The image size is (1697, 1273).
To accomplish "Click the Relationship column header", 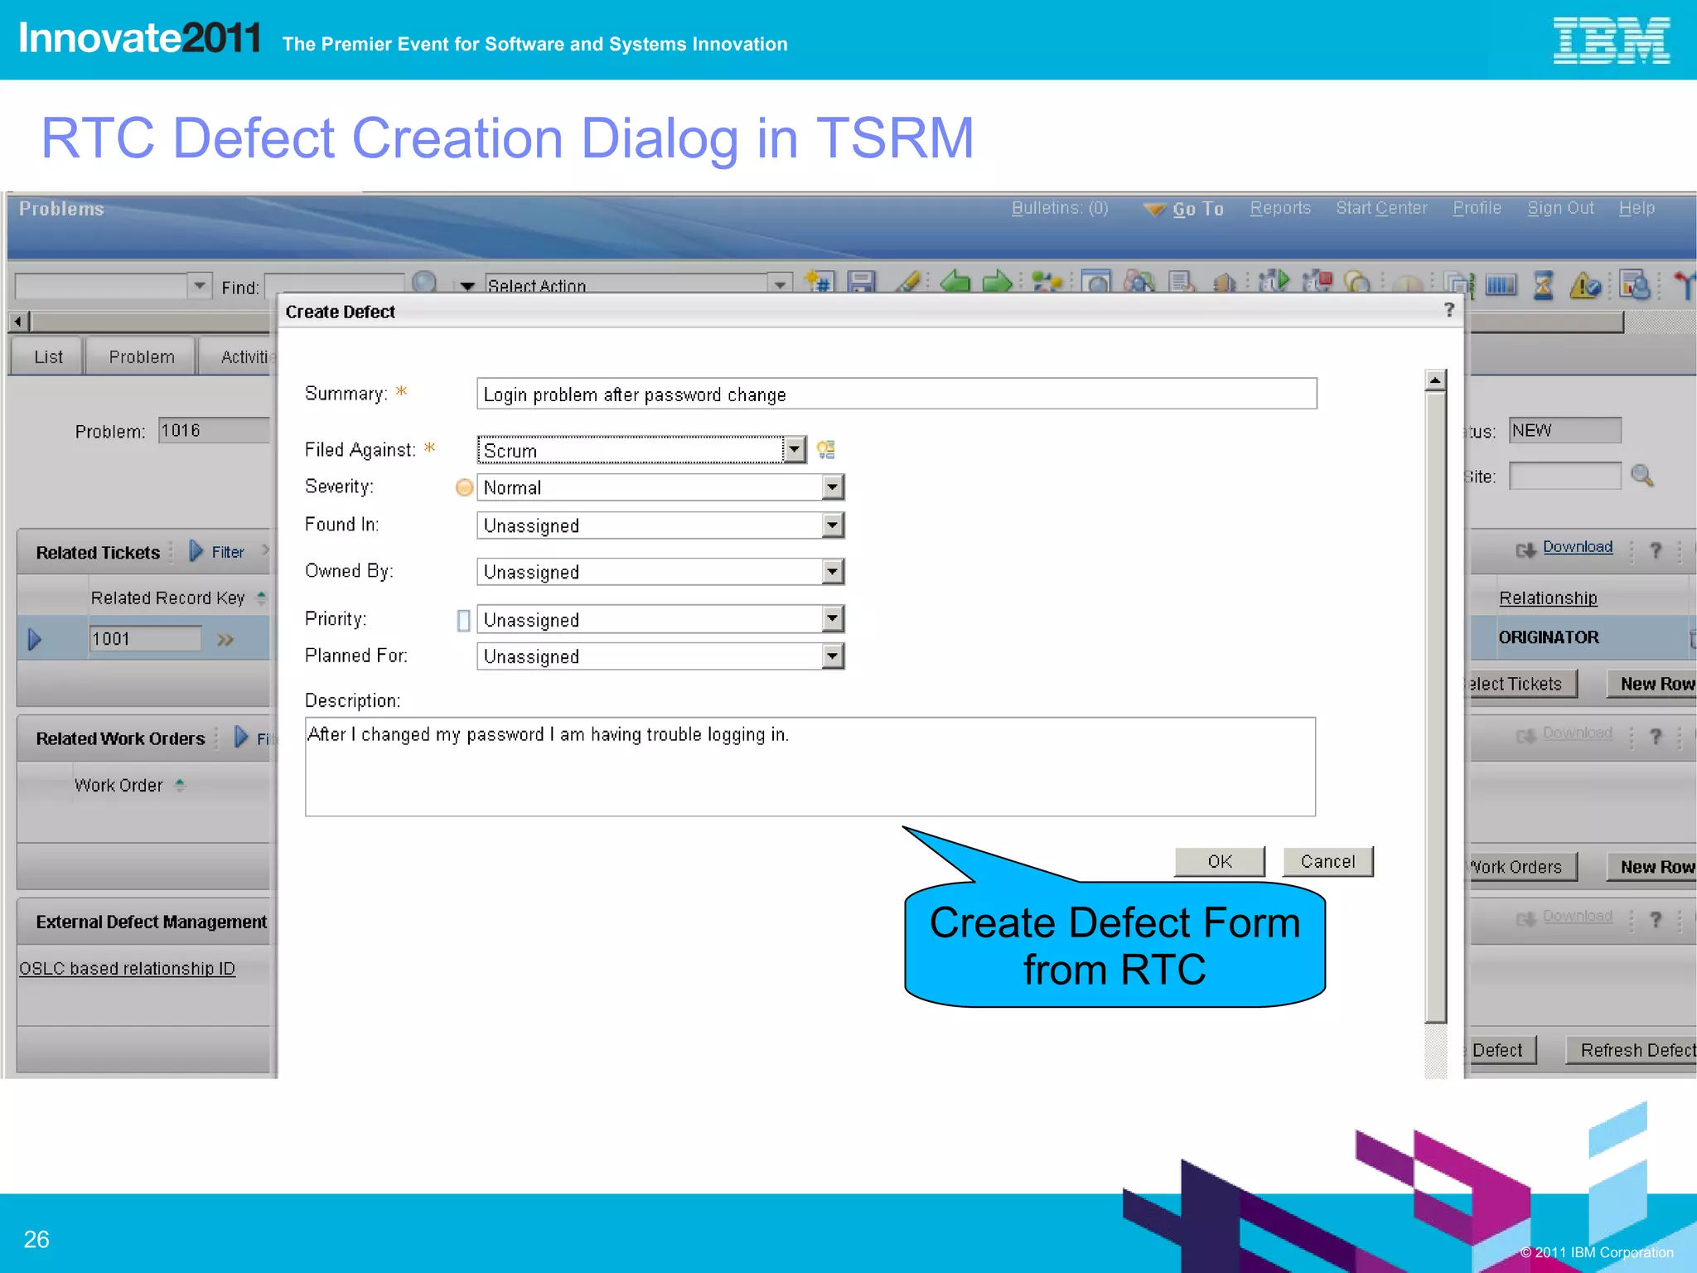I will (x=1548, y=598).
